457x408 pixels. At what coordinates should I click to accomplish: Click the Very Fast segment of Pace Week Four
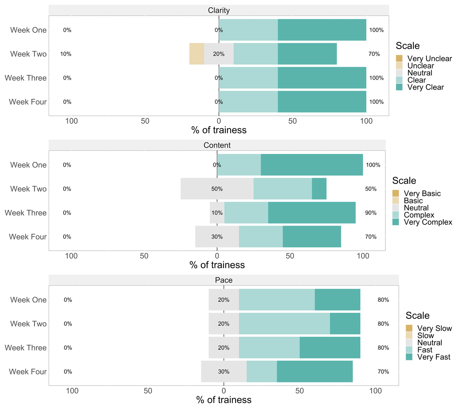click(x=315, y=372)
